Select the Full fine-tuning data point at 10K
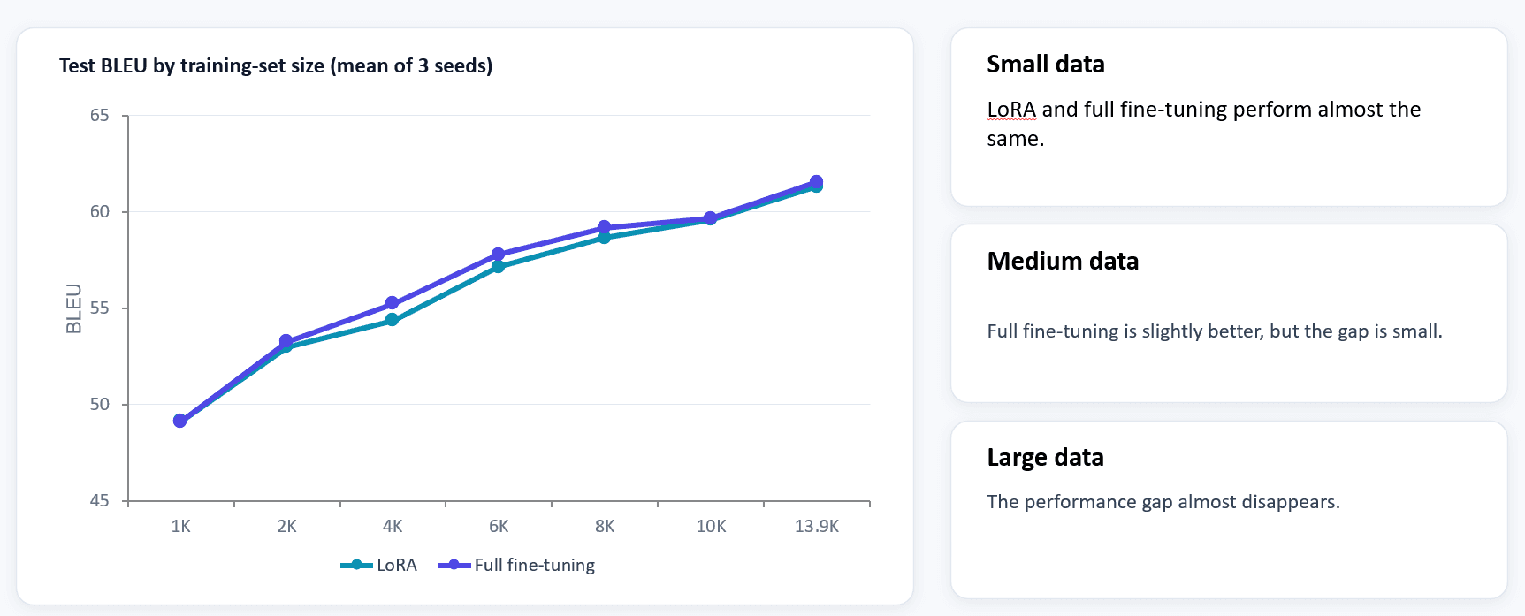The height and width of the screenshot is (616, 1525). tap(711, 217)
